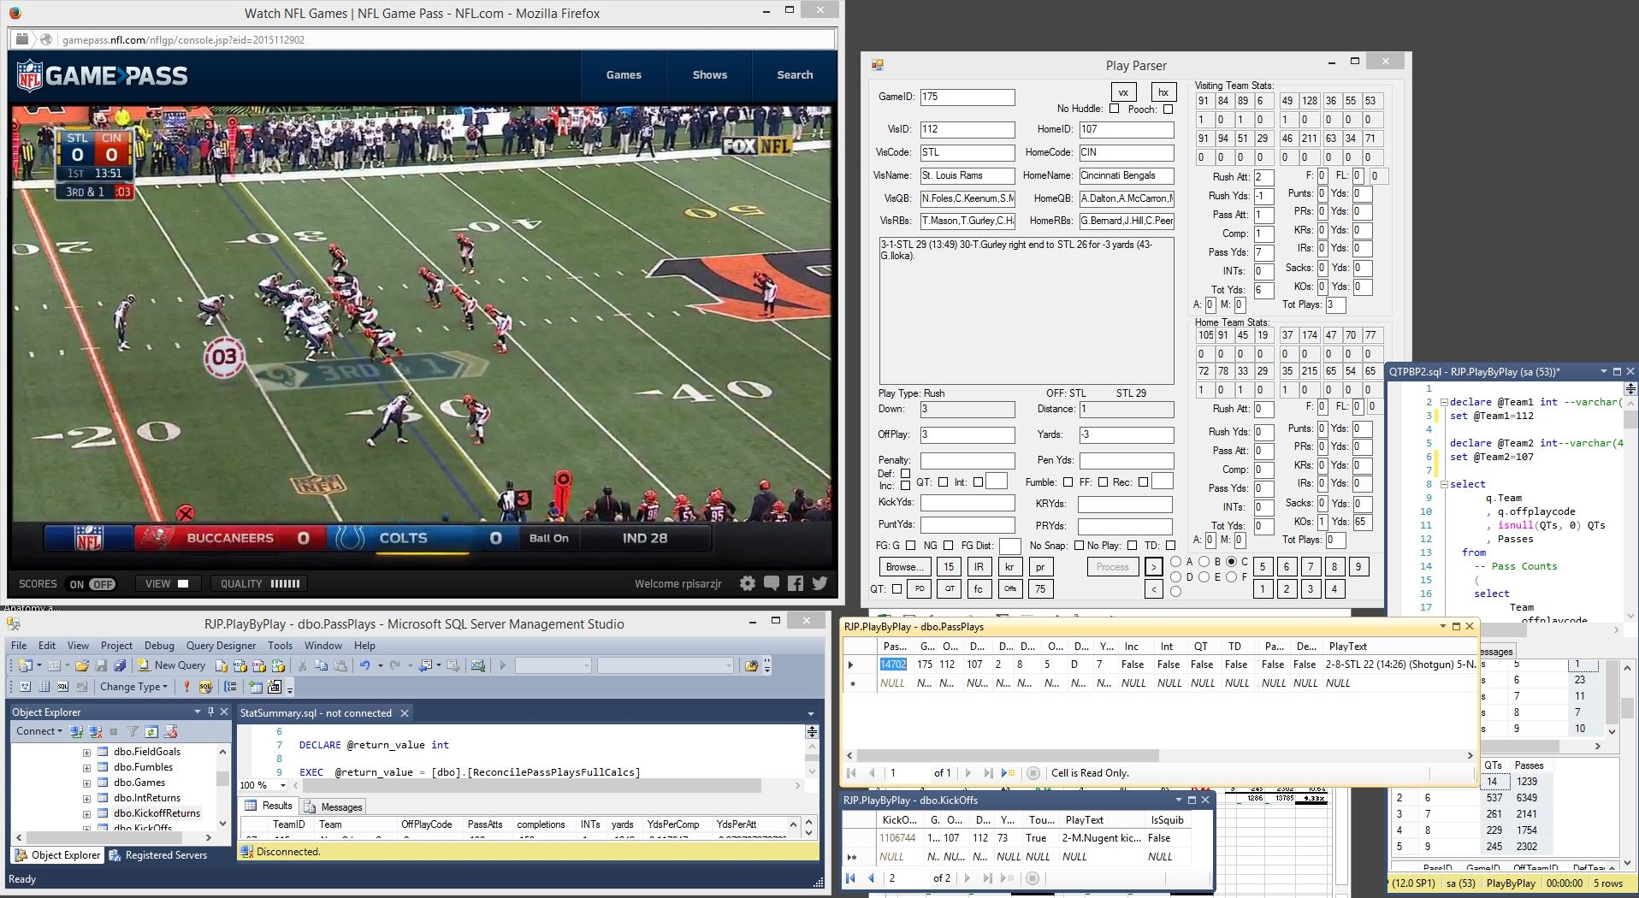Expand the dbo.KickoffReturns tree node
Viewport: 1639px width, 898px height.
pos(86,814)
